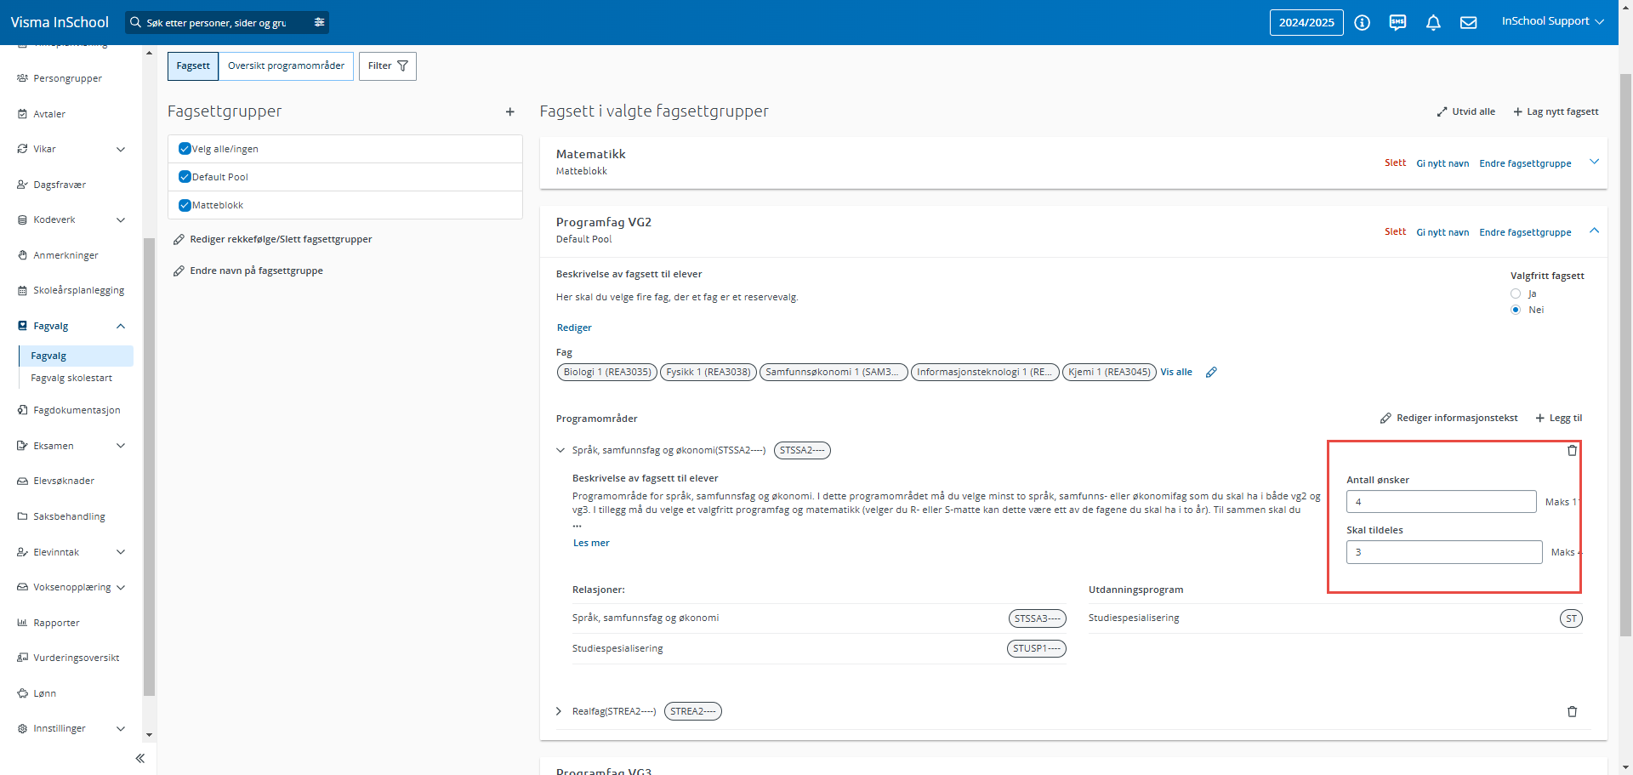This screenshot has height=775, width=1633.
Task: Click sidebar scrollbar down arrow
Action: click(x=150, y=735)
